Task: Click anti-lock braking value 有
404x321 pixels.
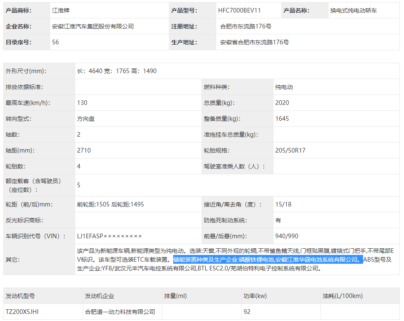Action: [x=278, y=220]
